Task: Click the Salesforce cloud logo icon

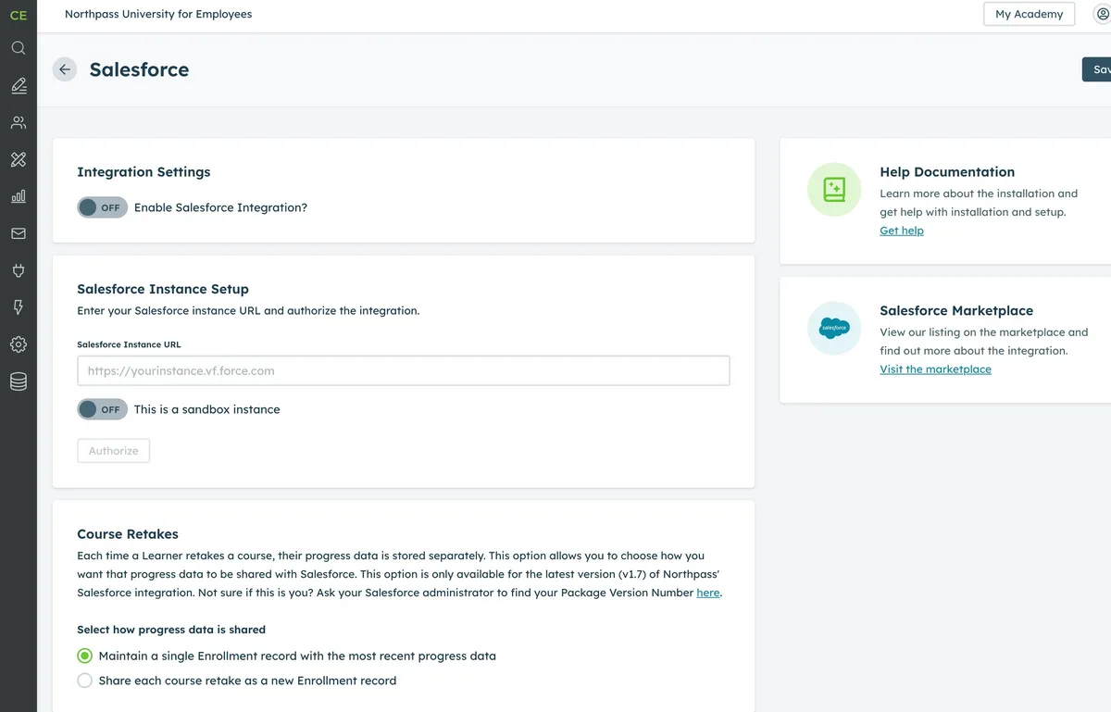Action: (834, 328)
